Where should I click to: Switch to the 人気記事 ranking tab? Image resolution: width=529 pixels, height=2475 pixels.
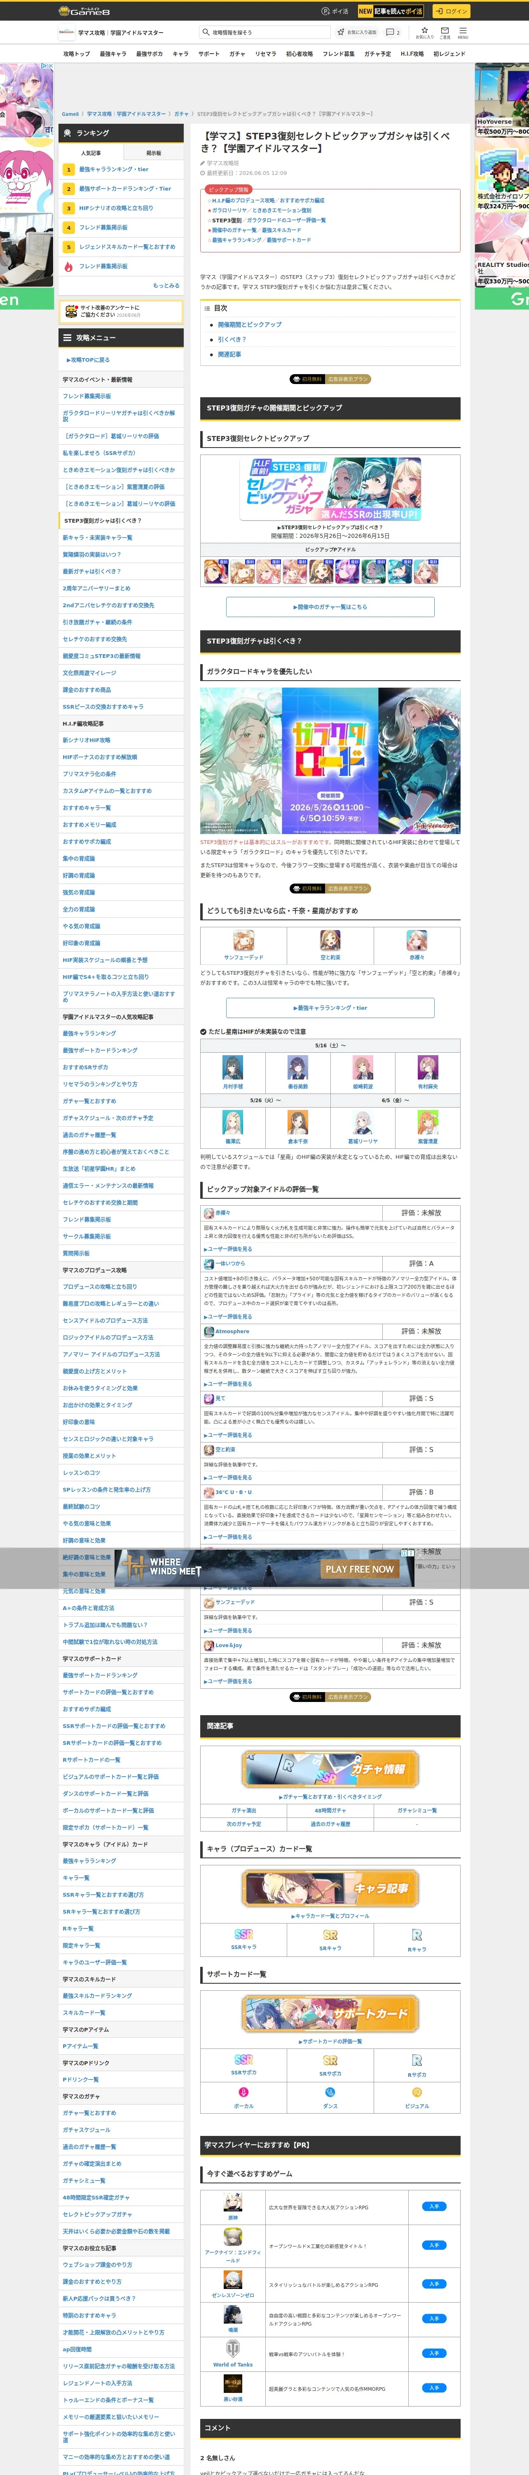(91, 153)
